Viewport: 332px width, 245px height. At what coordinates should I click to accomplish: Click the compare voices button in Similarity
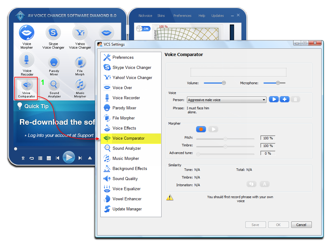[252, 184]
